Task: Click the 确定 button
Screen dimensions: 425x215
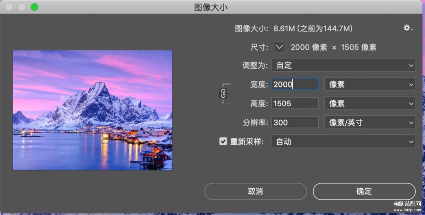Action: click(x=364, y=191)
